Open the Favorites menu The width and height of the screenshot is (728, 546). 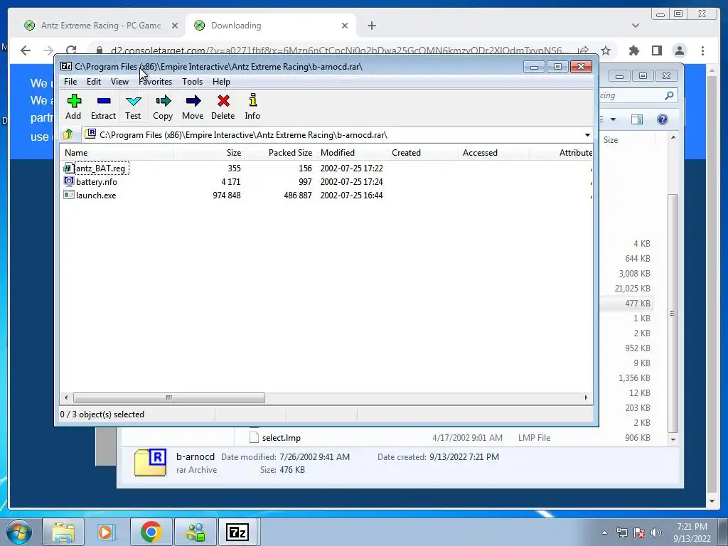(x=156, y=82)
